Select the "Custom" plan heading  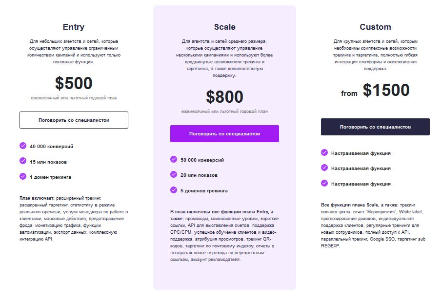click(x=375, y=27)
